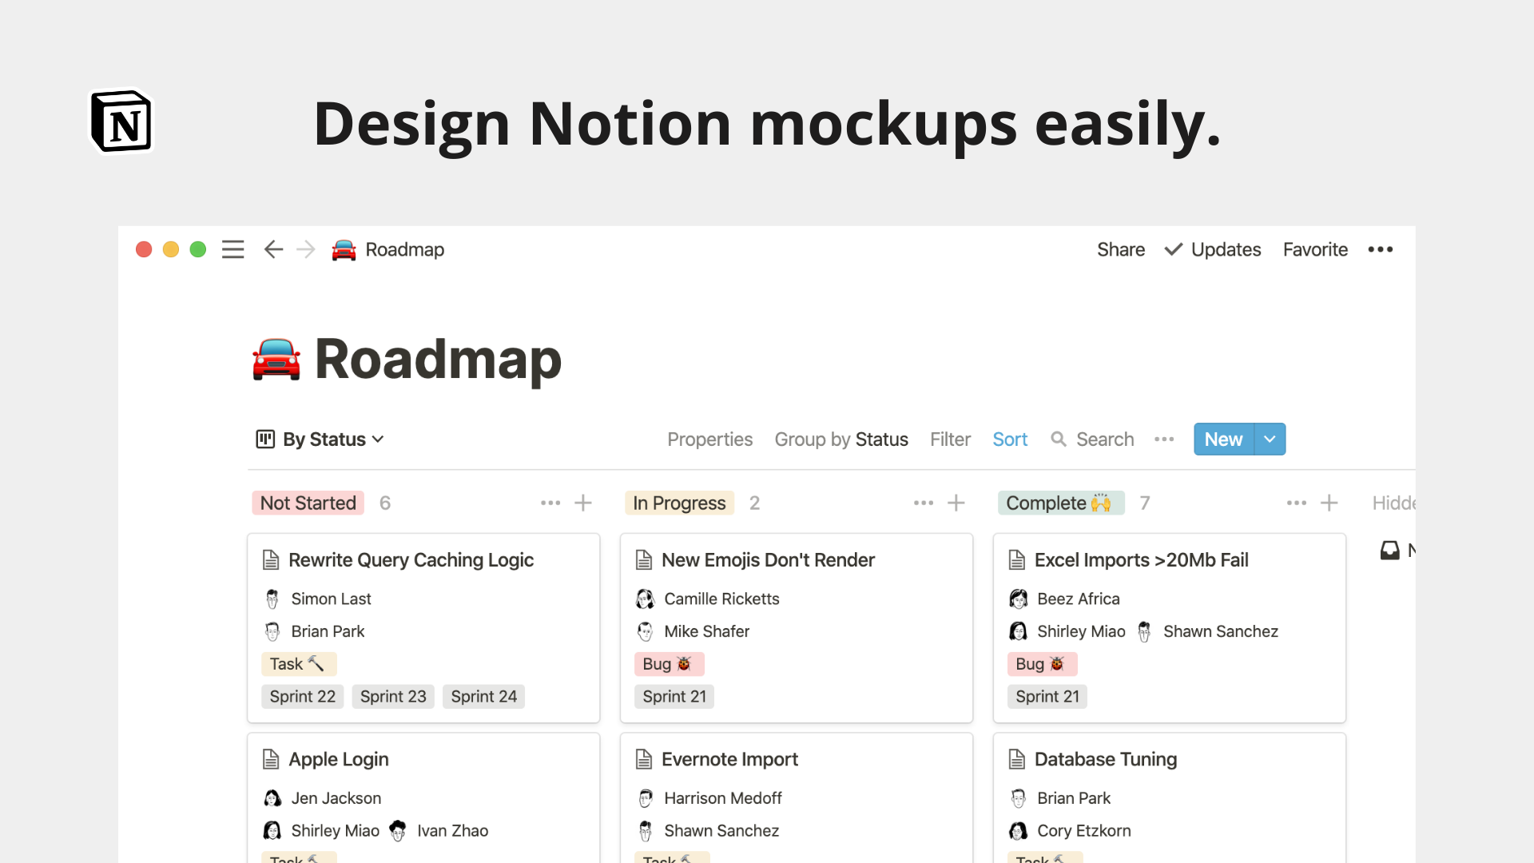
Task: Expand the By Status view dropdown
Action: 379,439
